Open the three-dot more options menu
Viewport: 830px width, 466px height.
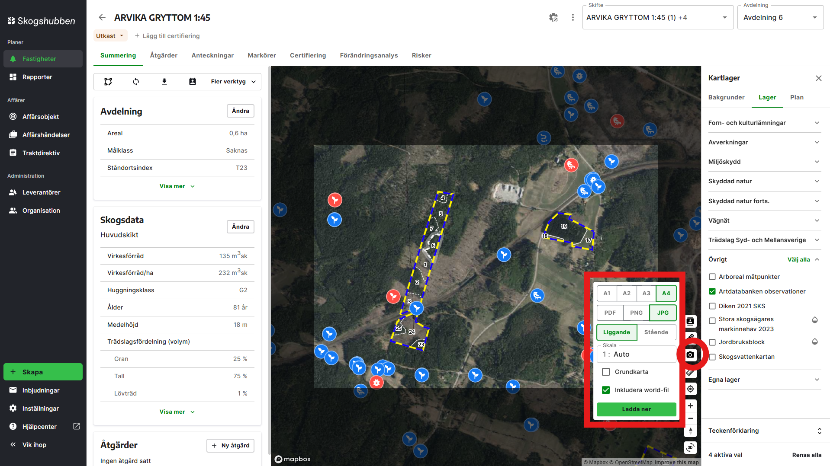tap(573, 17)
